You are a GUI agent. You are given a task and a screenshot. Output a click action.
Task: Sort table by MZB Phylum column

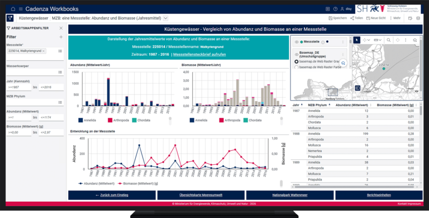coord(319,105)
